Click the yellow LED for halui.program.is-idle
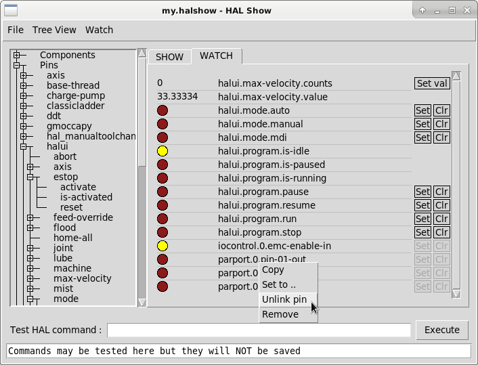The height and width of the screenshot is (365, 478). pos(162,151)
